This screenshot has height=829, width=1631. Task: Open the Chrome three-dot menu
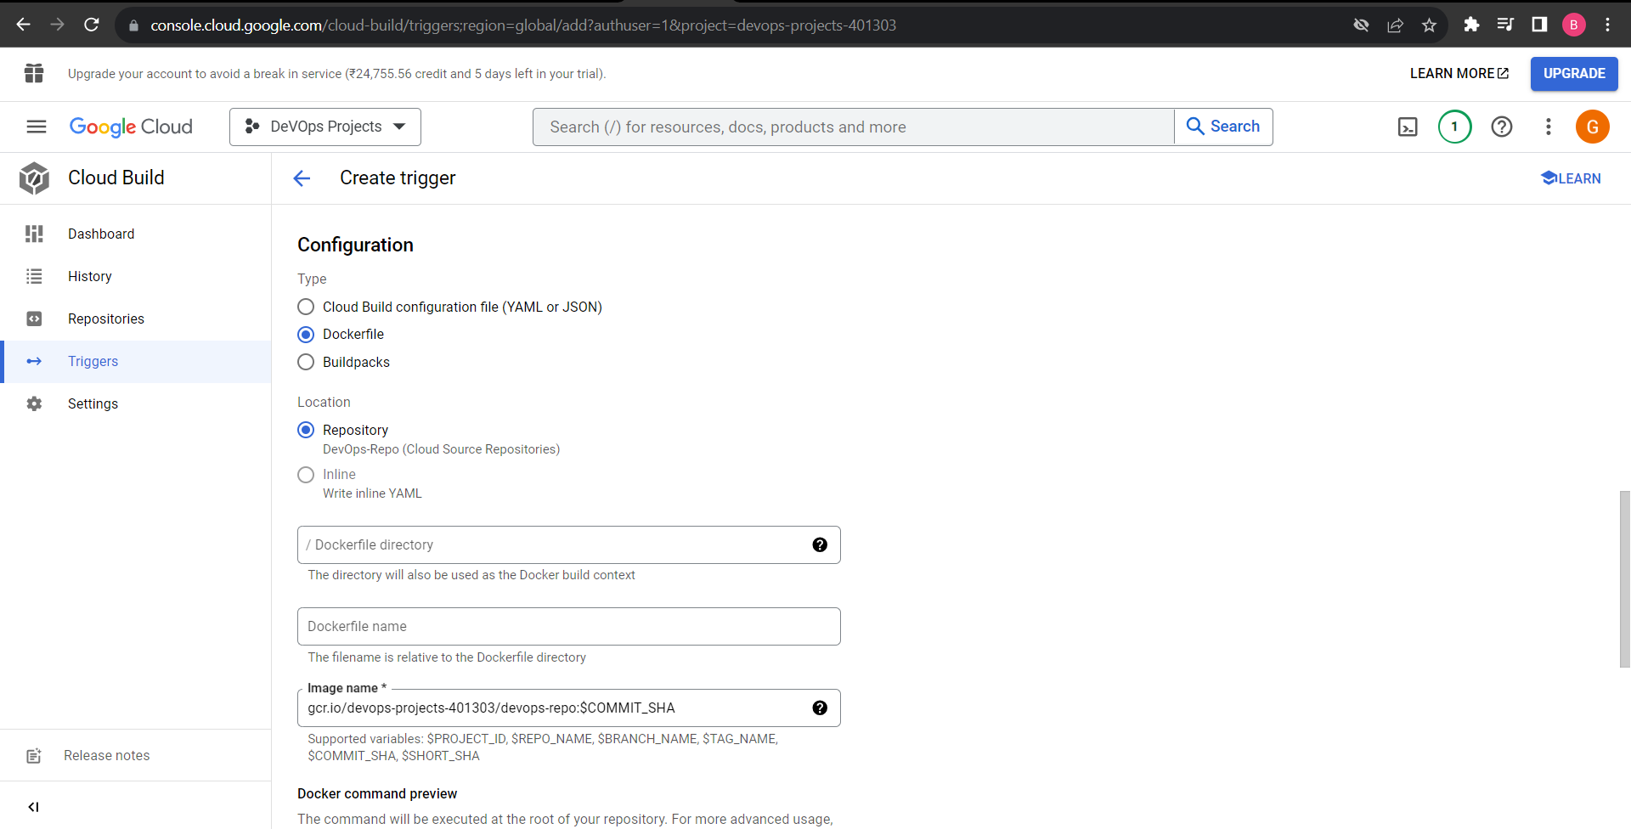(1607, 25)
